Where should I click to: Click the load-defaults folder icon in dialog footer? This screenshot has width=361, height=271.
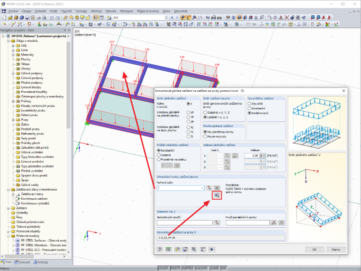tap(177, 249)
